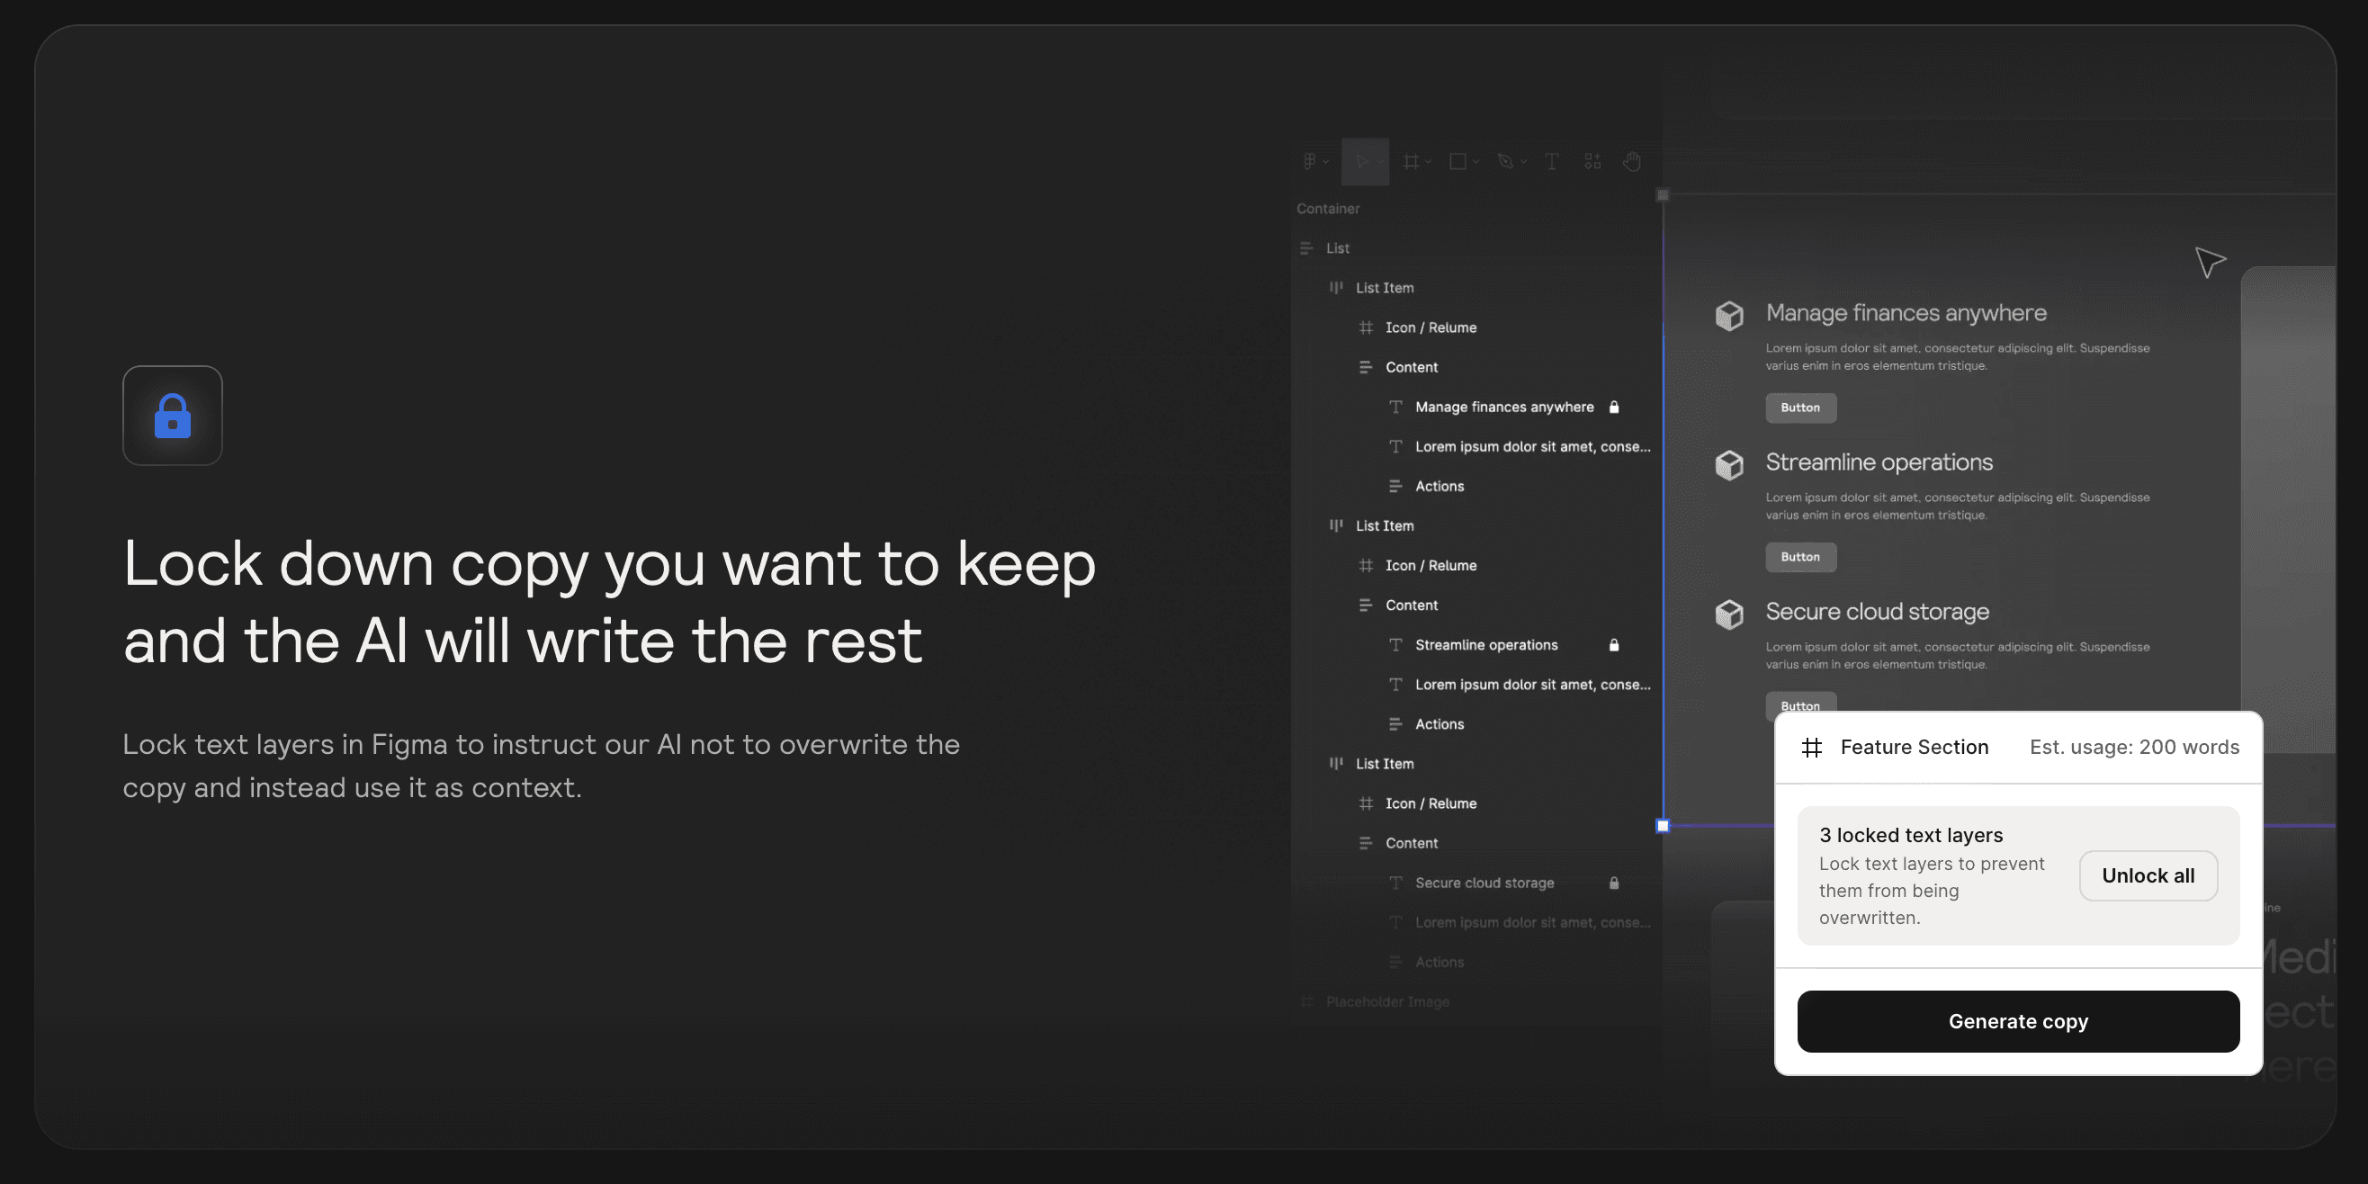The width and height of the screenshot is (2368, 1184).
Task: Select the Icon/Relume component in tree
Action: 1431,327
